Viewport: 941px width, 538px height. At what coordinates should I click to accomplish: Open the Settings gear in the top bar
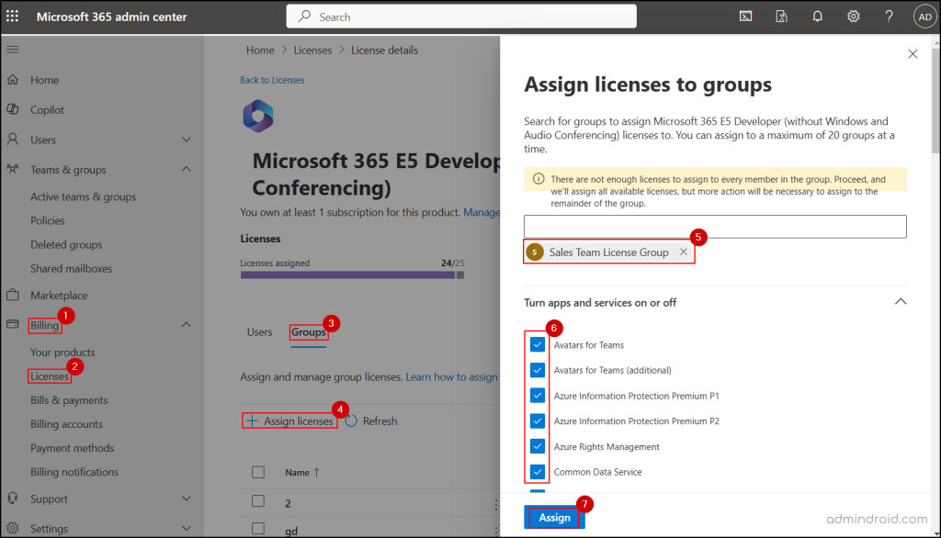853,16
